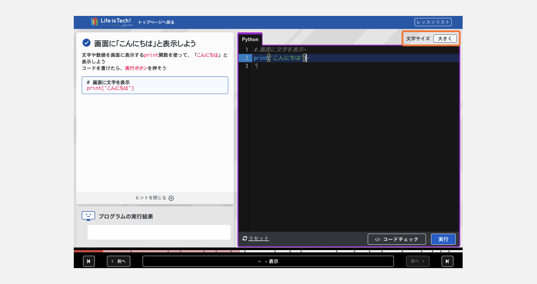Run the program with 実行 button
Screen dimensions: 537x284
click(x=443, y=239)
